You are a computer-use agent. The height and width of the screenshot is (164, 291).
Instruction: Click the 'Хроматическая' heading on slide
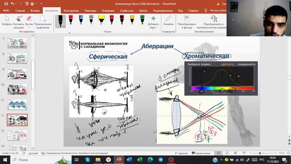[206, 56]
